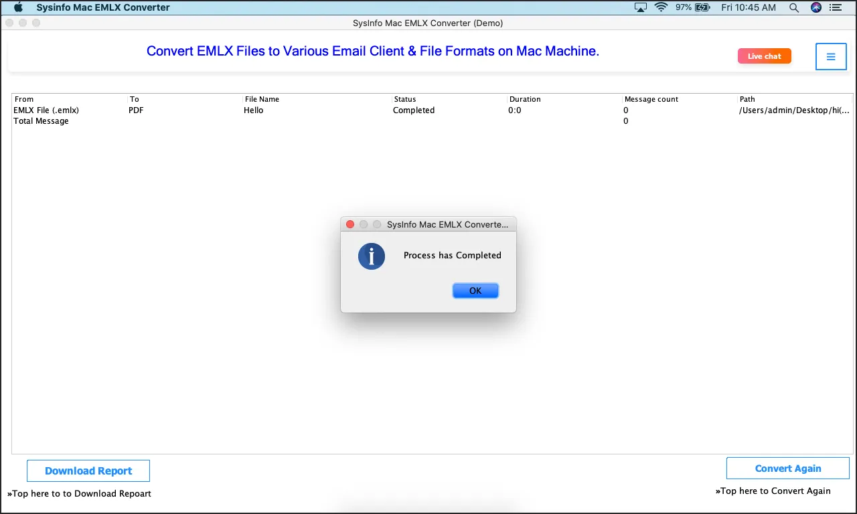This screenshot has height=514, width=857.
Task: Click the blue info icon in the dialog
Action: (x=372, y=256)
